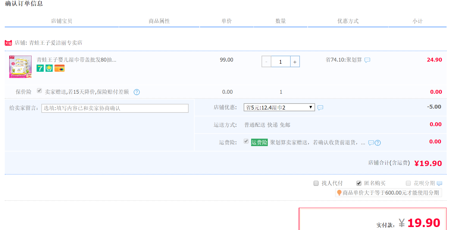Click the 卖家赠送,若15天降价 insurance description
This screenshot has height=230, width=457.
[87, 92]
